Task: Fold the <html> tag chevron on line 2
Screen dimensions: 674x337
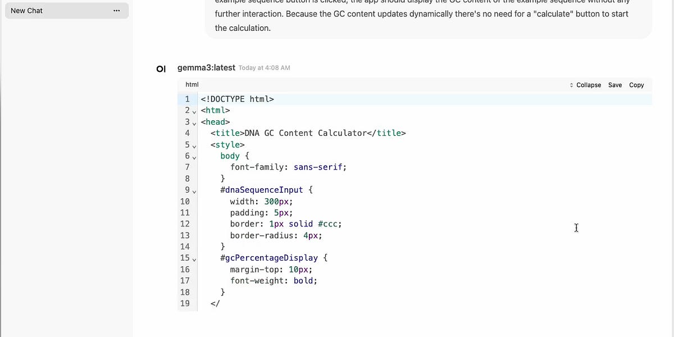Action: (x=194, y=111)
